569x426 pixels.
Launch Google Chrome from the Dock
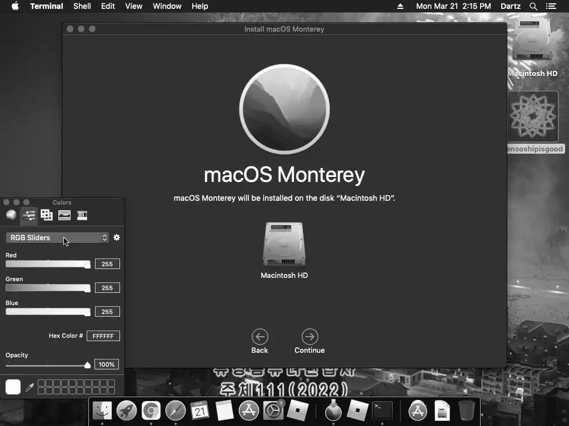point(151,410)
